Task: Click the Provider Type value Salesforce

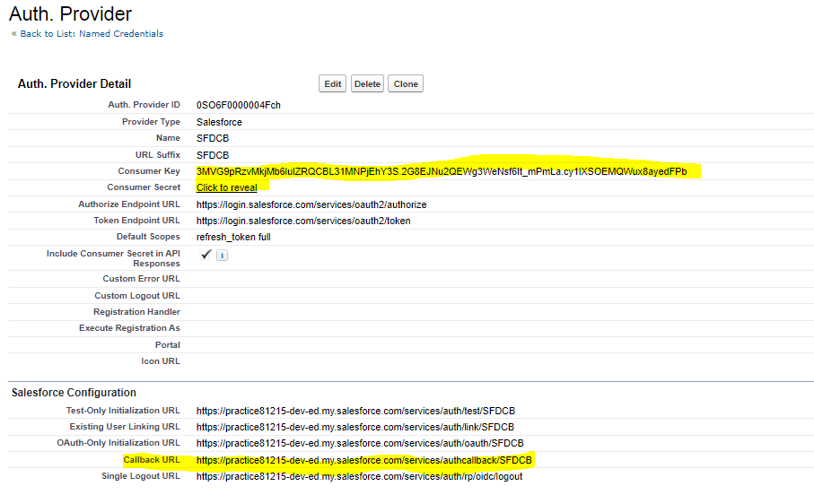Action: tap(219, 123)
